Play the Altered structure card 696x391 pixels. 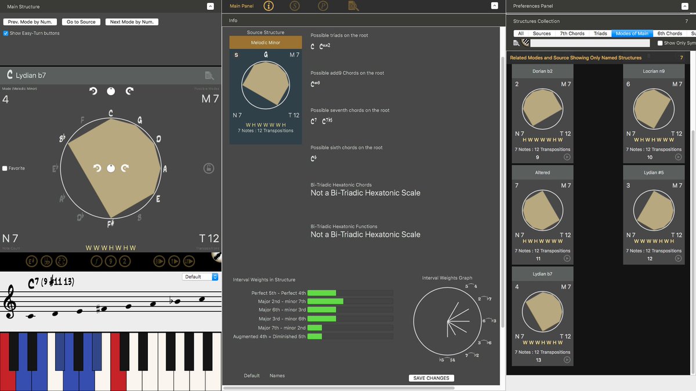(567, 258)
